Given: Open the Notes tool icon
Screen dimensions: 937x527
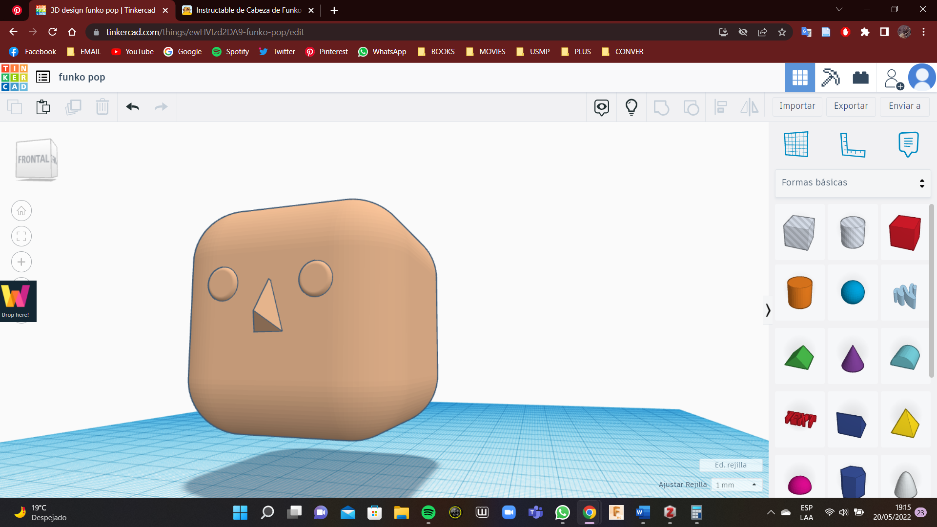Looking at the screenshot, I should (x=908, y=144).
